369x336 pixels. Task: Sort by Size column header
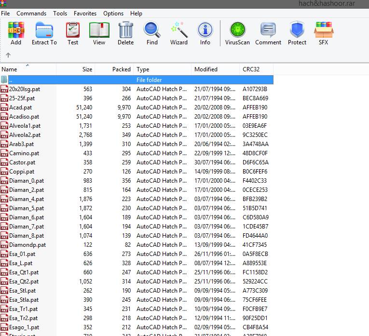click(x=76, y=69)
